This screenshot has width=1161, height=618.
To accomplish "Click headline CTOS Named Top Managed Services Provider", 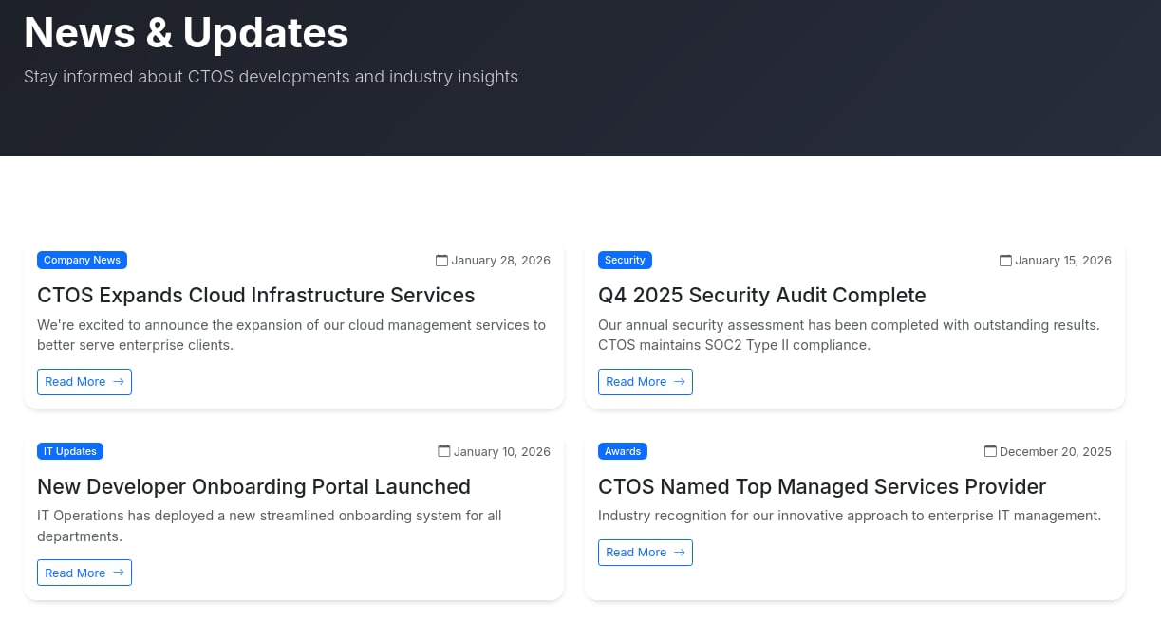I will 822,487.
